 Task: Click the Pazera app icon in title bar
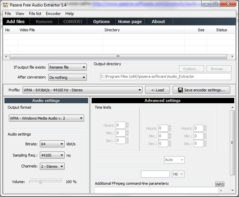(5, 5)
